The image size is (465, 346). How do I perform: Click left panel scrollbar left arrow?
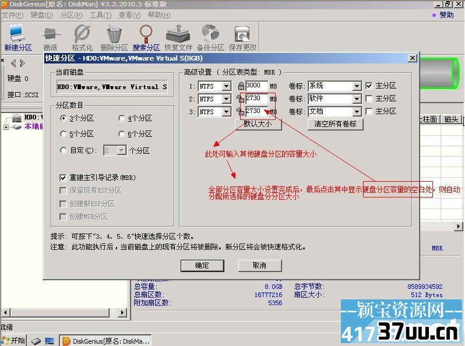tap(6, 312)
